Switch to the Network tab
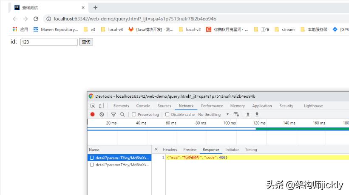Screen dimensions: 349x195 pos(186,106)
